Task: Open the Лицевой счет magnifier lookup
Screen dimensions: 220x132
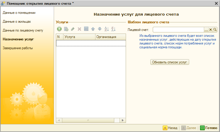Action: [x=215, y=30]
